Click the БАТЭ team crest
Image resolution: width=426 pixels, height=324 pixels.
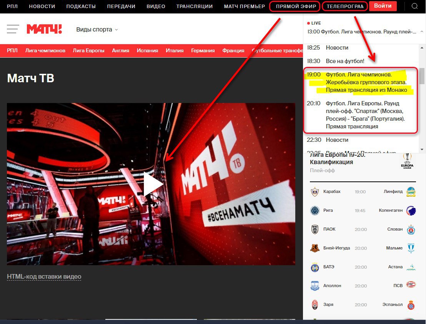(x=315, y=267)
